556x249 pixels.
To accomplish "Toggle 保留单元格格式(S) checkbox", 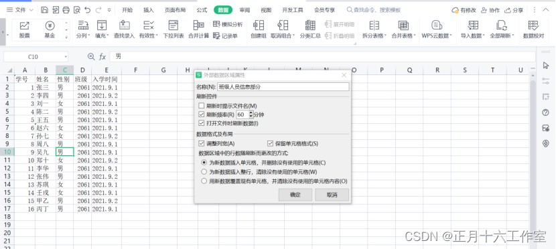I will coord(271,143).
